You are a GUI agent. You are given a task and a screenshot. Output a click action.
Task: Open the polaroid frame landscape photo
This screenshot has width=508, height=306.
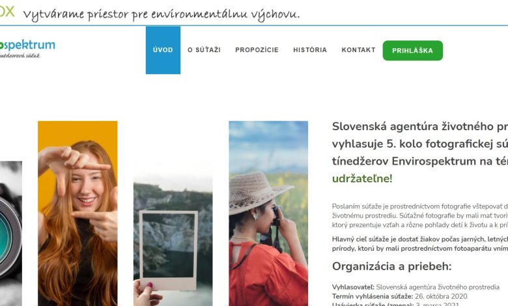[x=173, y=240]
